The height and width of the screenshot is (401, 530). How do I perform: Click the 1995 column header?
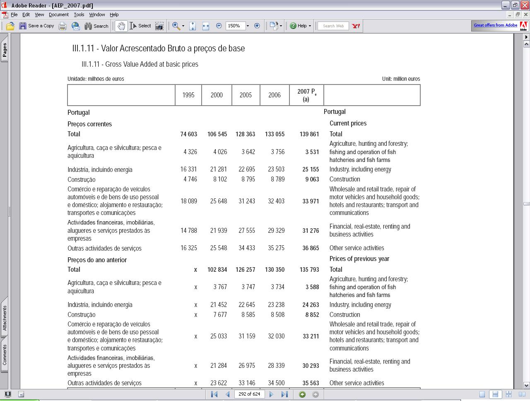pos(188,95)
